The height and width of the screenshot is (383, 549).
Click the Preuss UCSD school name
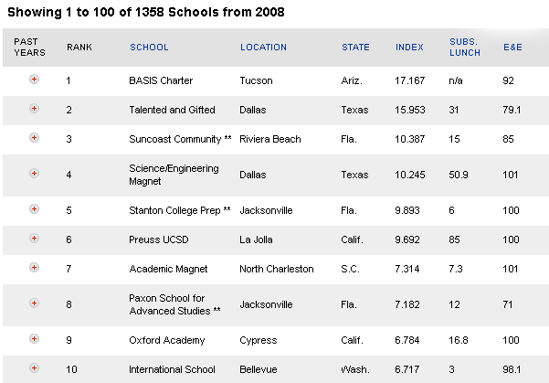click(x=159, y=239)
